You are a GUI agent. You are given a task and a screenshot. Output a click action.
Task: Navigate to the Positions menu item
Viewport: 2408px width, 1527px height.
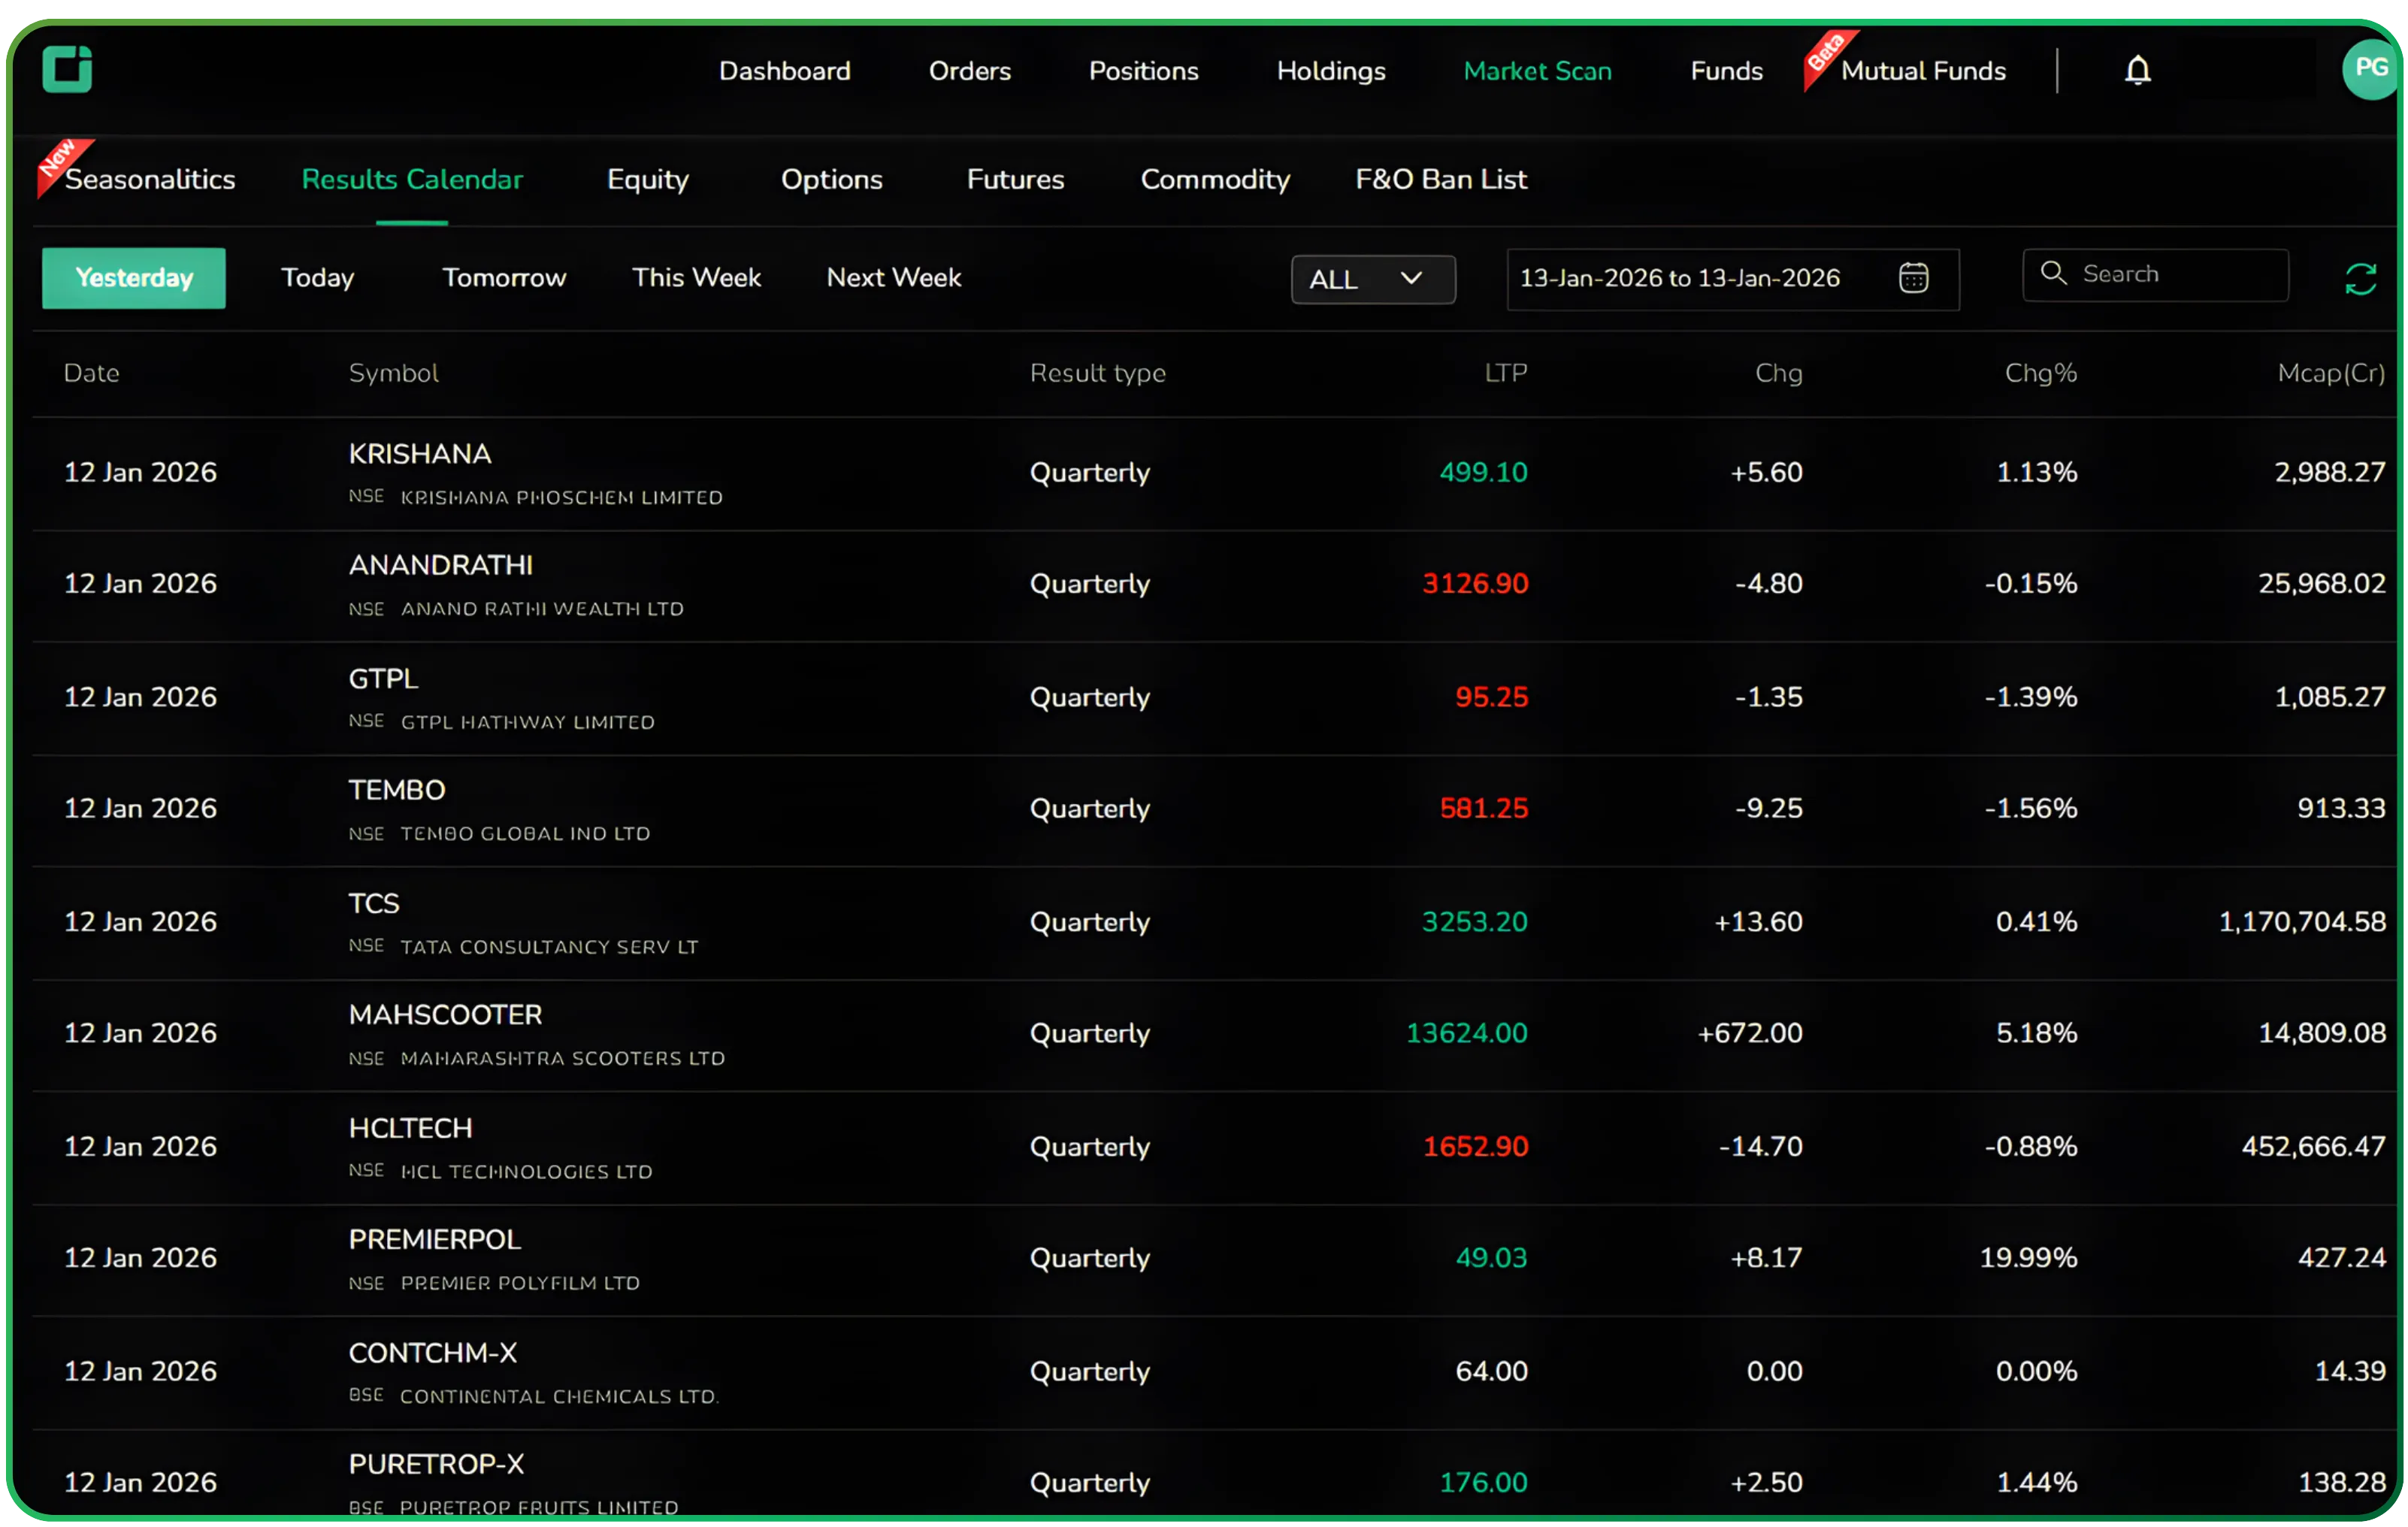pos(1143,70)
